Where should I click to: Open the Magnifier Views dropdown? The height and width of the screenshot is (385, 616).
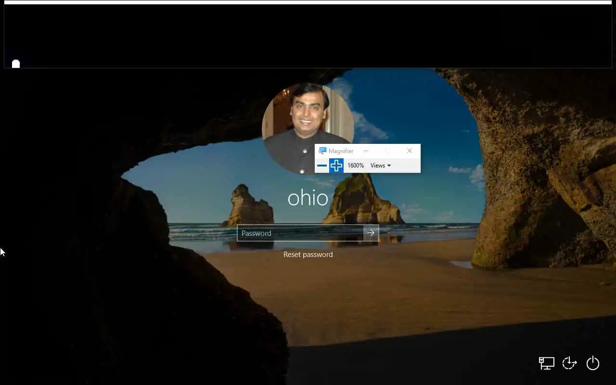pos(380,166)
